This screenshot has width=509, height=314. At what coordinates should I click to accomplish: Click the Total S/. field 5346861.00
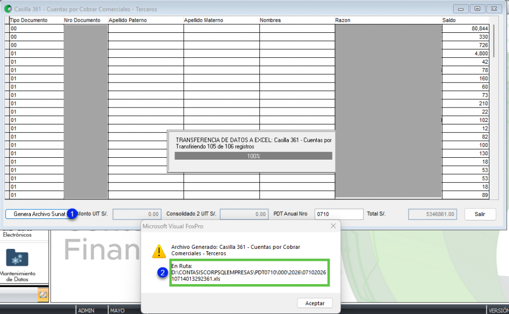pyautogui.click(x=432, y=214)
